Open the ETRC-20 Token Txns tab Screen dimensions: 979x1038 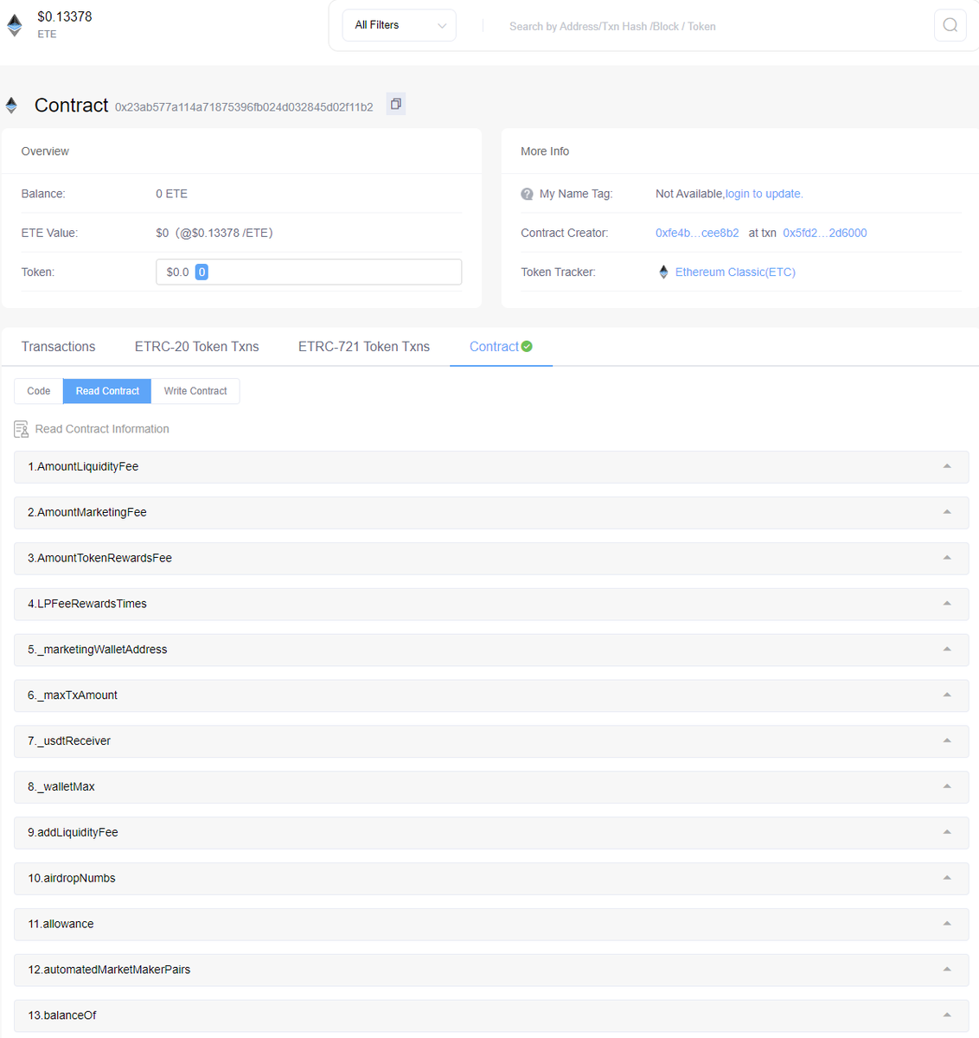coord(196,346)
